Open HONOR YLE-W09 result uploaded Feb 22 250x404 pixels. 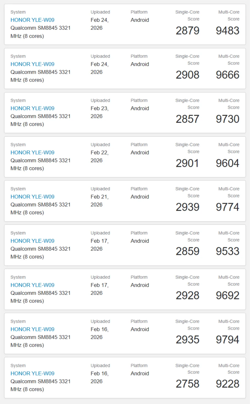32,153
